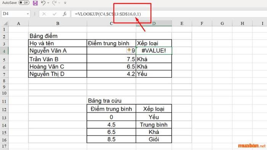Select 'Yếu' cell in row 13
The height and width of the screenshot is (150, 267).
[x=154, y=117]
